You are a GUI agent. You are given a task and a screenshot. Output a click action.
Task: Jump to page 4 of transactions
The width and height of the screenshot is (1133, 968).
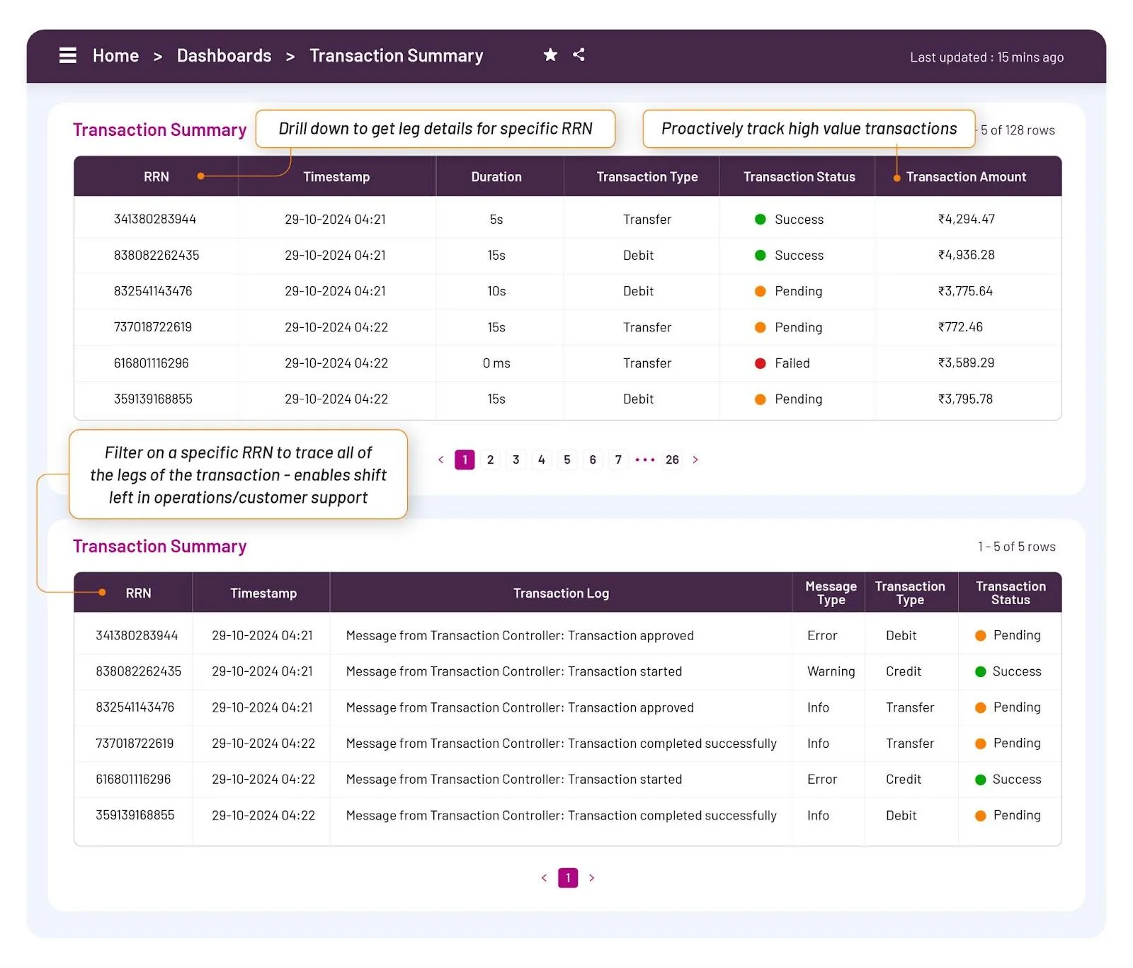pos(541,460)
